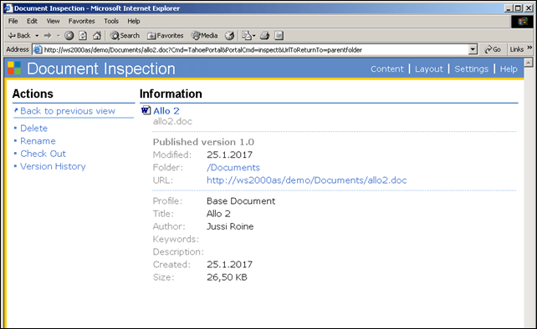Viewport: 537px width, 329px height.
Task: Click the Mail toolbar icon
Action: 247,36
